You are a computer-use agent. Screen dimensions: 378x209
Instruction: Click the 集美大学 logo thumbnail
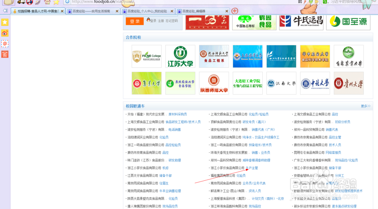147,83
